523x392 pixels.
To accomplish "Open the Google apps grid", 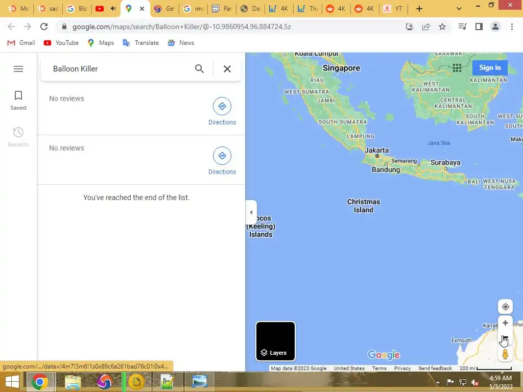I will pos(457,68).
